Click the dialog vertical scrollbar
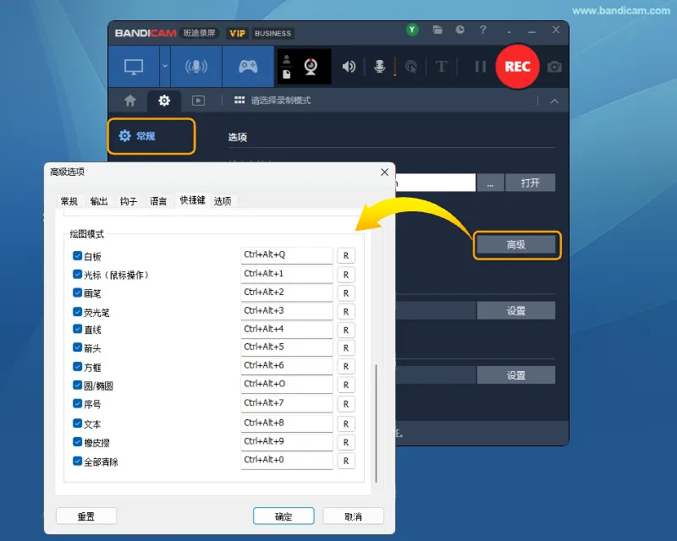Image resolution: width=677 pixels, height=541 pixels. pos(377,423)
